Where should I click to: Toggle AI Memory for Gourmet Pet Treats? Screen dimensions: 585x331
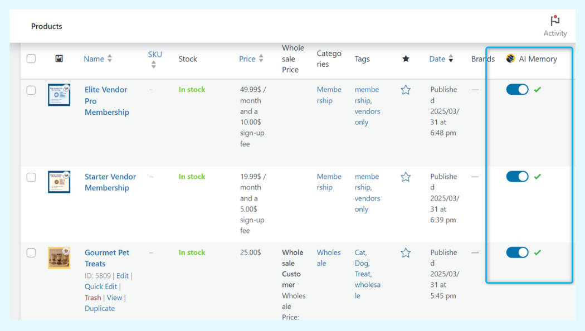[x=517, y=252]
